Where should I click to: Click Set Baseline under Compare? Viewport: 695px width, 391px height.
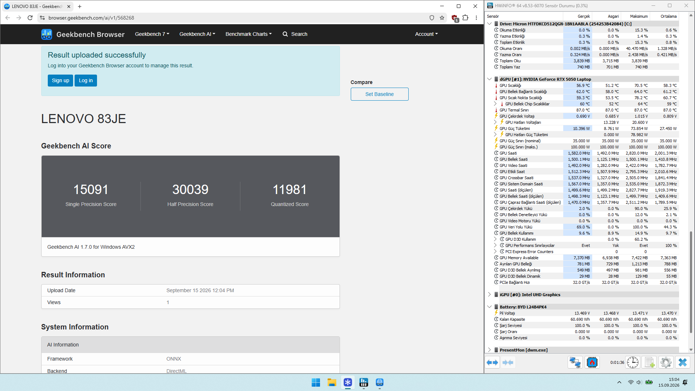[x=379, y=94]
